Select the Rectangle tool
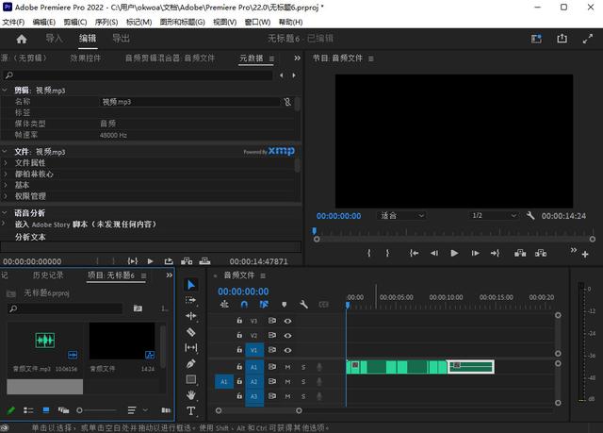This screenshot has height=433, width=603. pos(190,379)
